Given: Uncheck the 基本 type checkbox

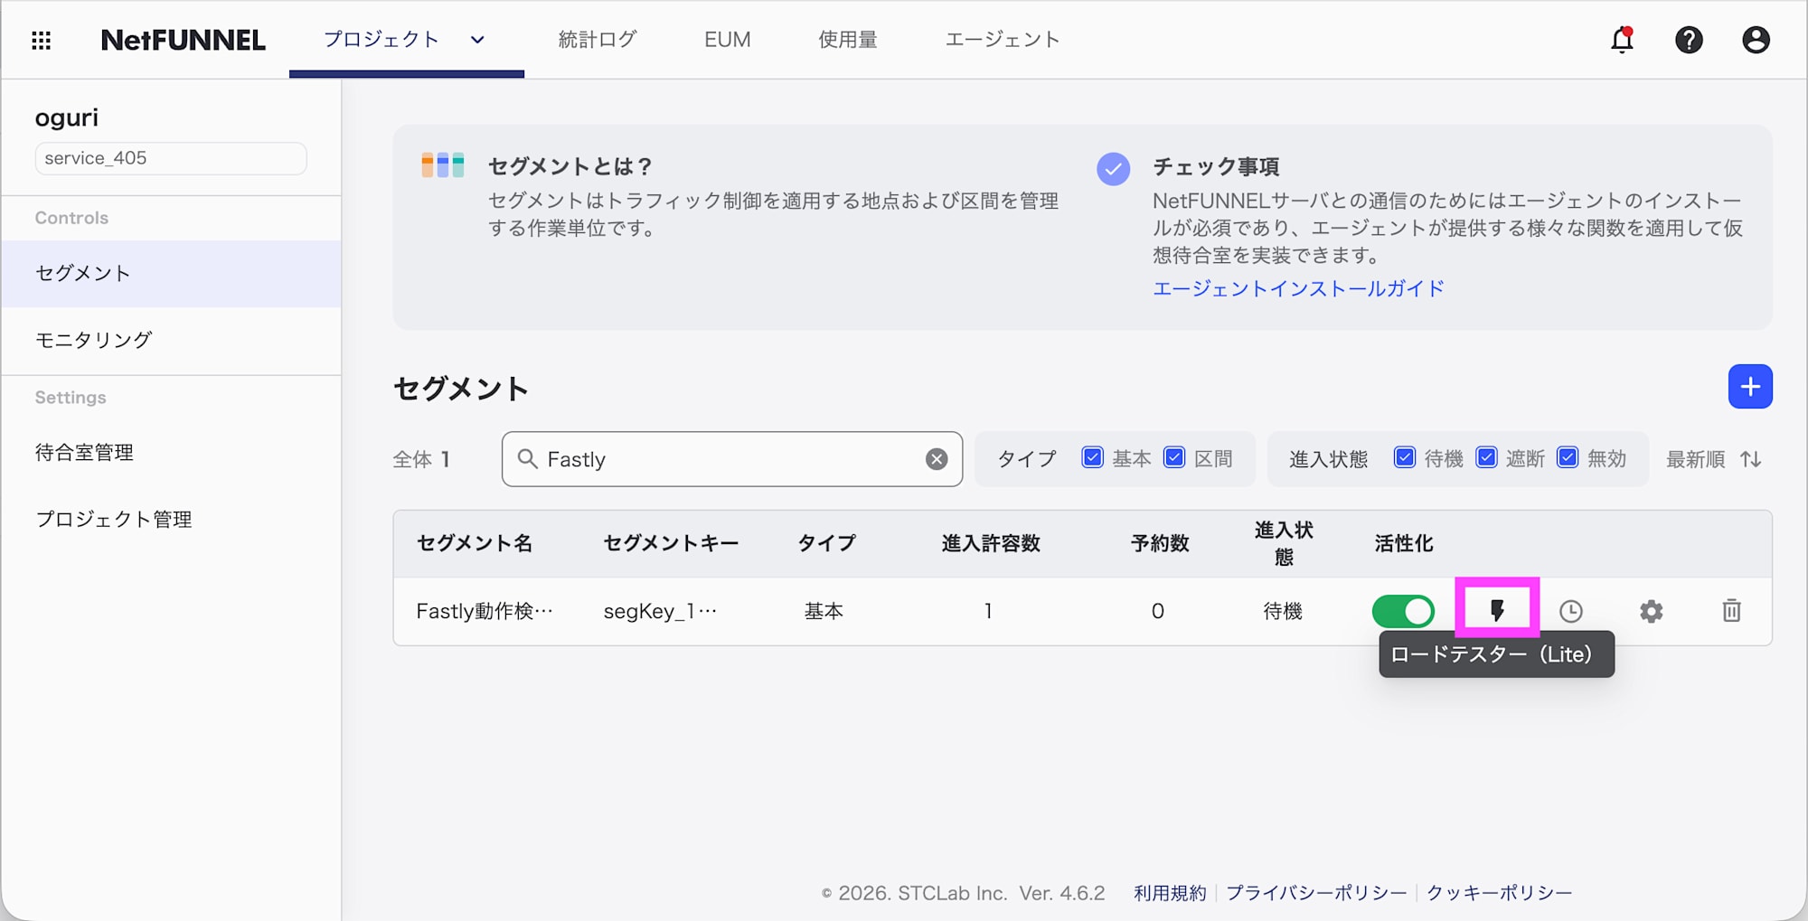Looking at the screenshot, I should click(1093, 458).
